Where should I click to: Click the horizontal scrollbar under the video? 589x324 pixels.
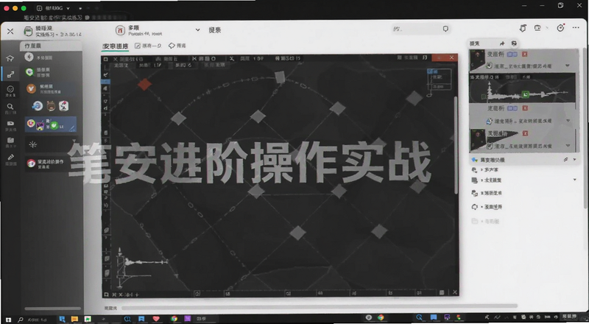[320, 307]
